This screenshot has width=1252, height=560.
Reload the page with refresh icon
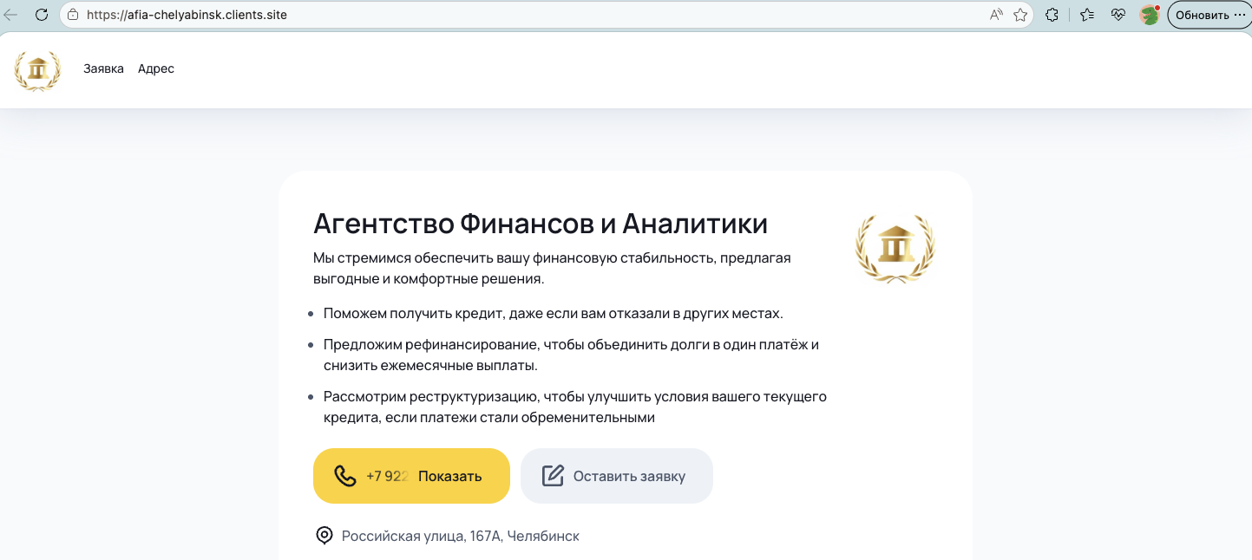coord(41,15)
